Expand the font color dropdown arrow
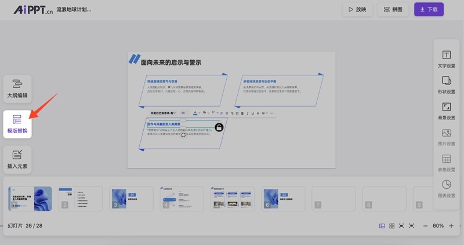This screenshot has height=245, width=464. tap(200, 113)
